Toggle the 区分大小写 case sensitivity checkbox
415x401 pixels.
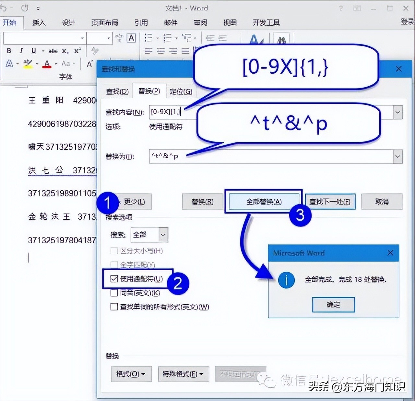pos(114,251)
